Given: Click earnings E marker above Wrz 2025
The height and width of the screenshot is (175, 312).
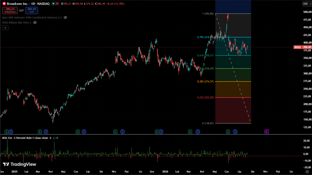Looking at the screenshot, I should 115,132.
